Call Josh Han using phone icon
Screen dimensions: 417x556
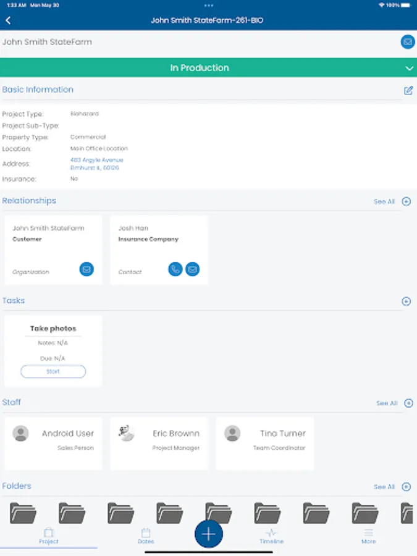[175, 269]
